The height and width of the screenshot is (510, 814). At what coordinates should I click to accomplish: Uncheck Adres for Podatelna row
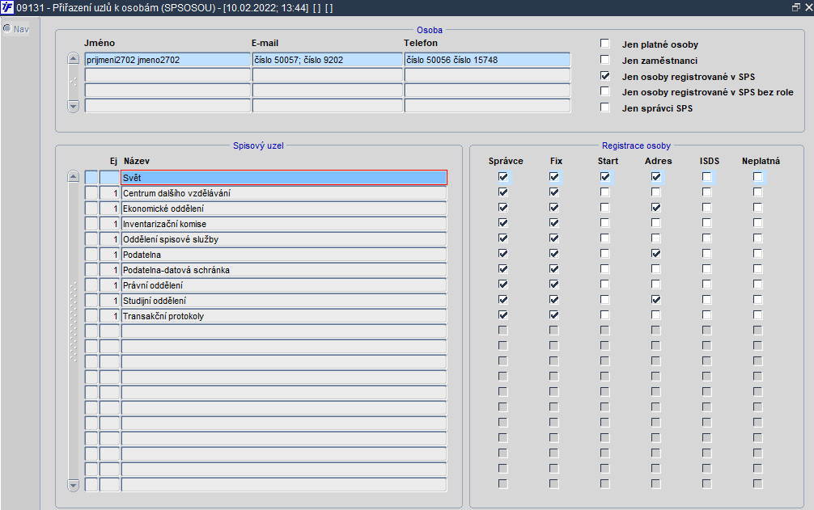coord(656,254)
